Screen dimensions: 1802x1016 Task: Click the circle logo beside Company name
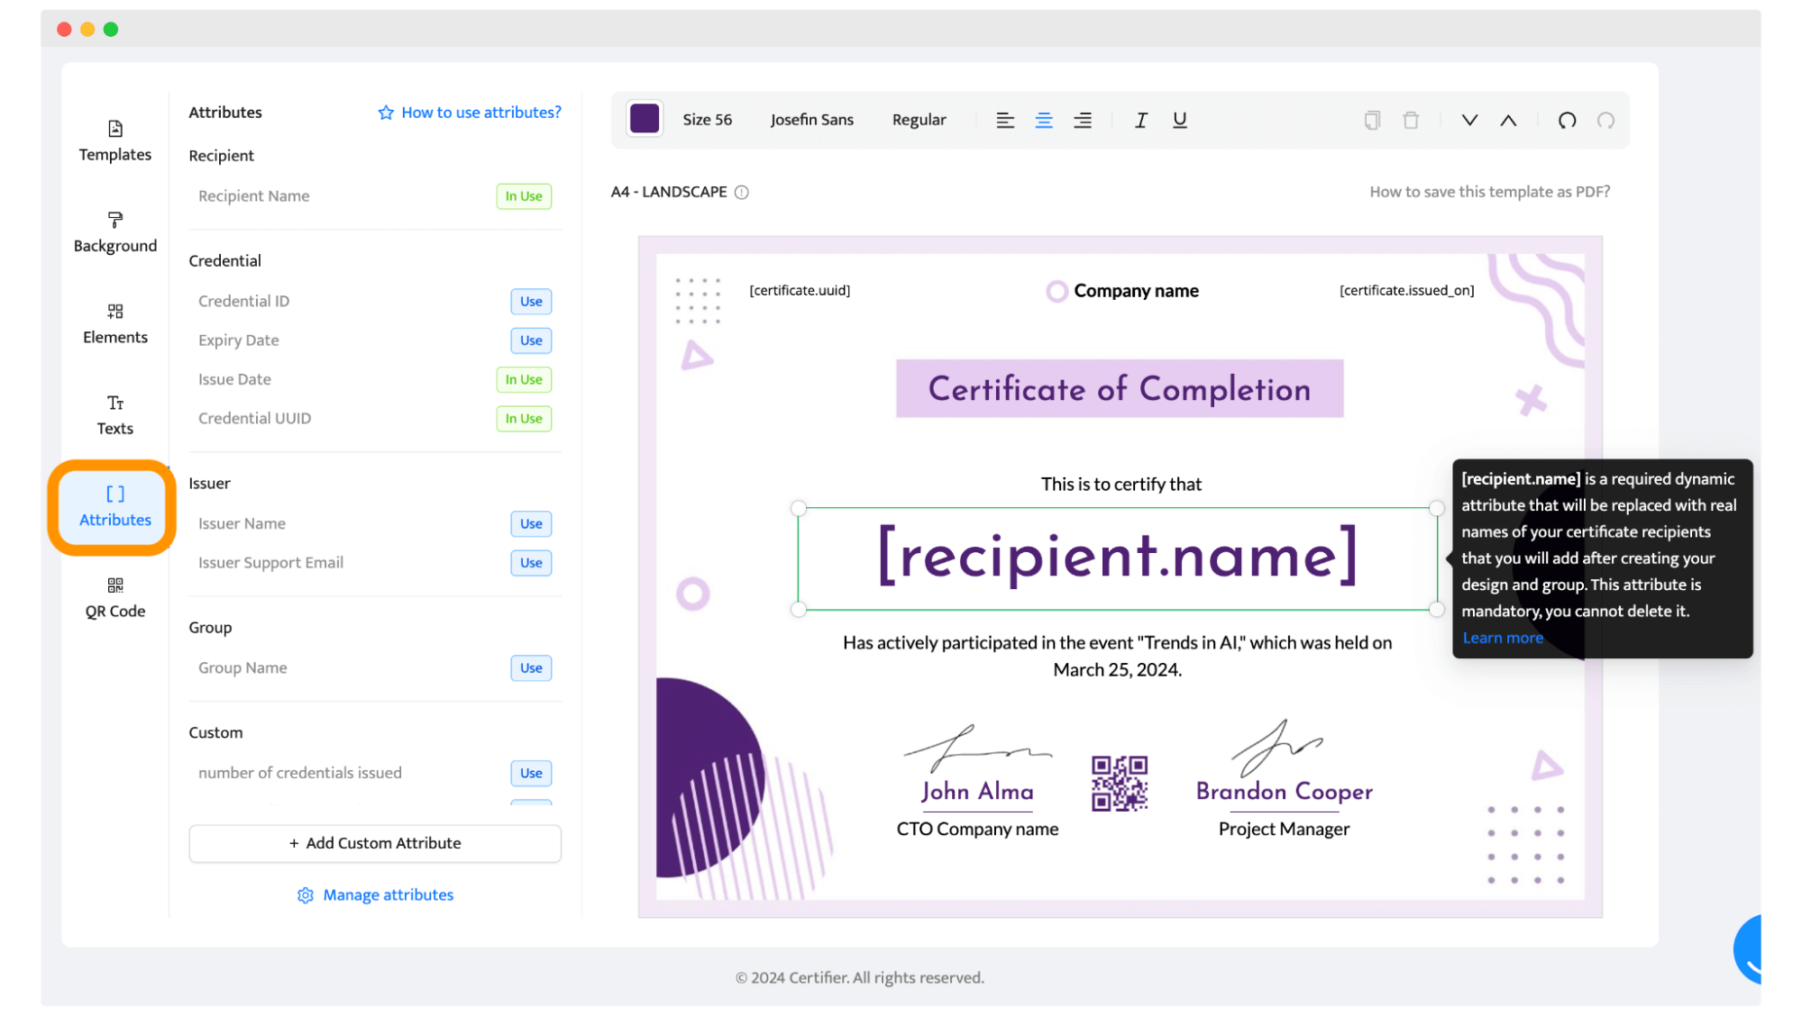[1057, 291]
